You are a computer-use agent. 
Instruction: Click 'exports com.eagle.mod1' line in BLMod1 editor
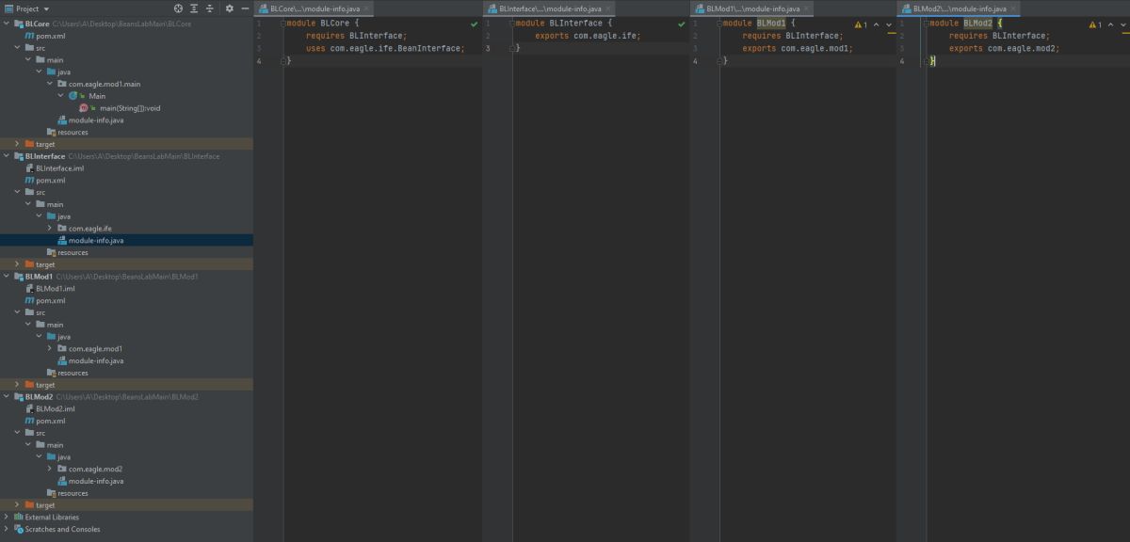pyautogui.click(x=798, y=48)
